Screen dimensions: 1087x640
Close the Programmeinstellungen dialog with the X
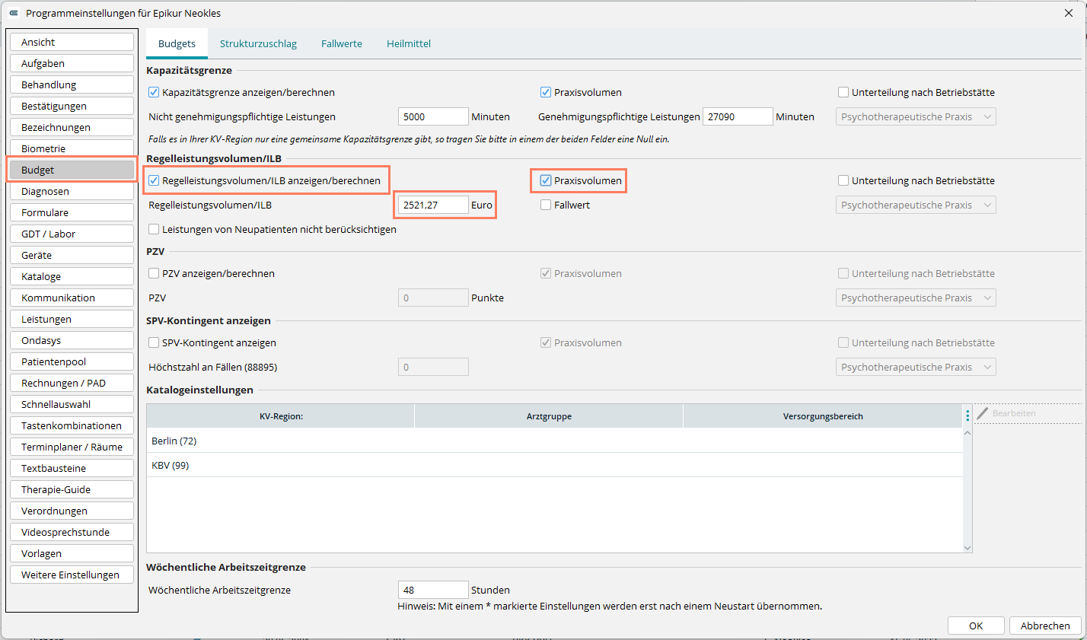click(x=1069, y=13)
